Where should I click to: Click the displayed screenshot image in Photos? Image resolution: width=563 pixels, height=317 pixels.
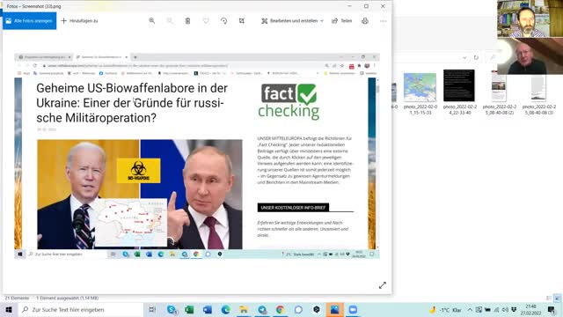click(x=197, y=156)
